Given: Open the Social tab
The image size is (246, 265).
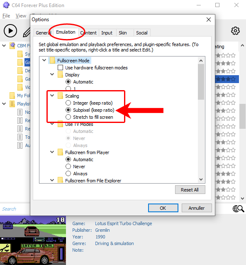Looking at the screenshot, I should tap(142, 33).
